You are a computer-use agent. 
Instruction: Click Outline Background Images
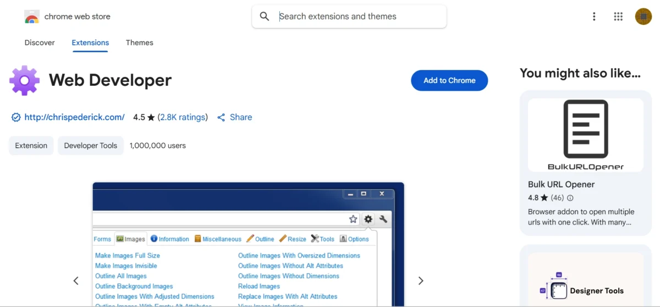click(134, 286)
